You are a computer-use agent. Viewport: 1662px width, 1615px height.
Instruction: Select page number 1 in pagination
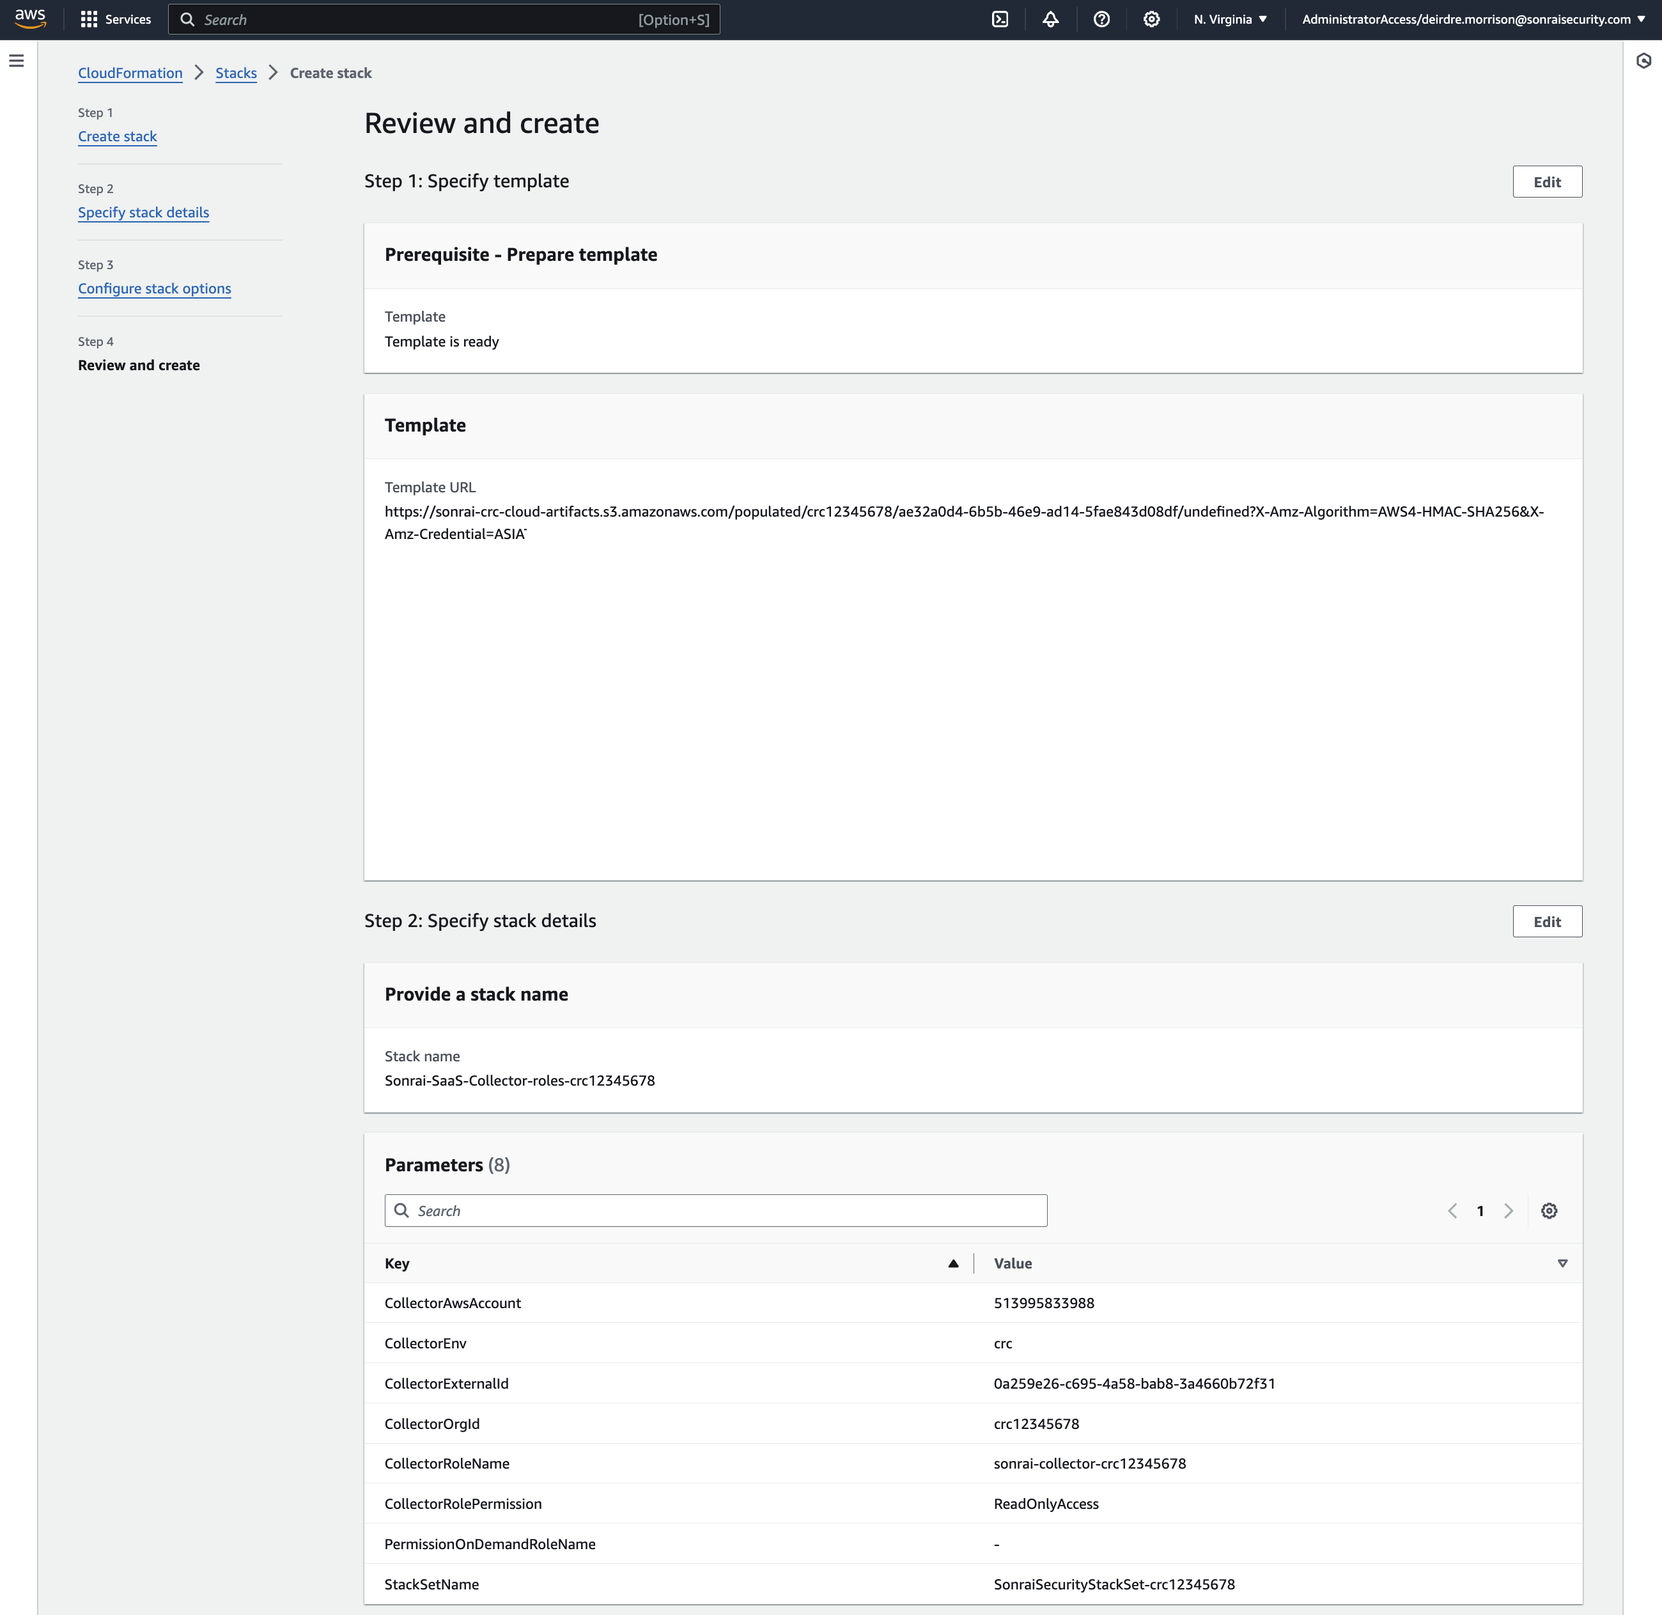pos(1480,1210)
